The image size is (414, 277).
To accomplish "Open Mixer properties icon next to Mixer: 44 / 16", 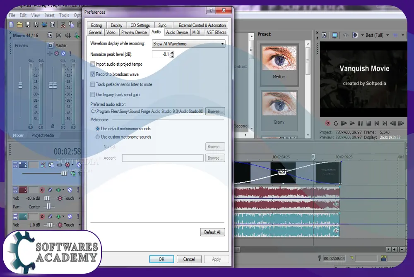I will (x=50, y=35).
